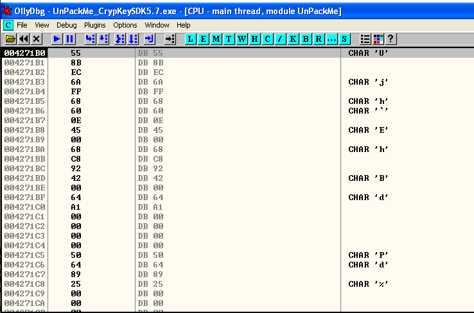The height and width of the screenshot is (313, 474).
Task: Open Patches window (slash button)
Action: point(280,39)
